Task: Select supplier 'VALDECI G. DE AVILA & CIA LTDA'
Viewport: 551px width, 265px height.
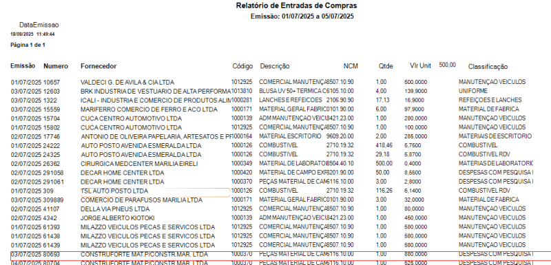Action: click(127, 83)
